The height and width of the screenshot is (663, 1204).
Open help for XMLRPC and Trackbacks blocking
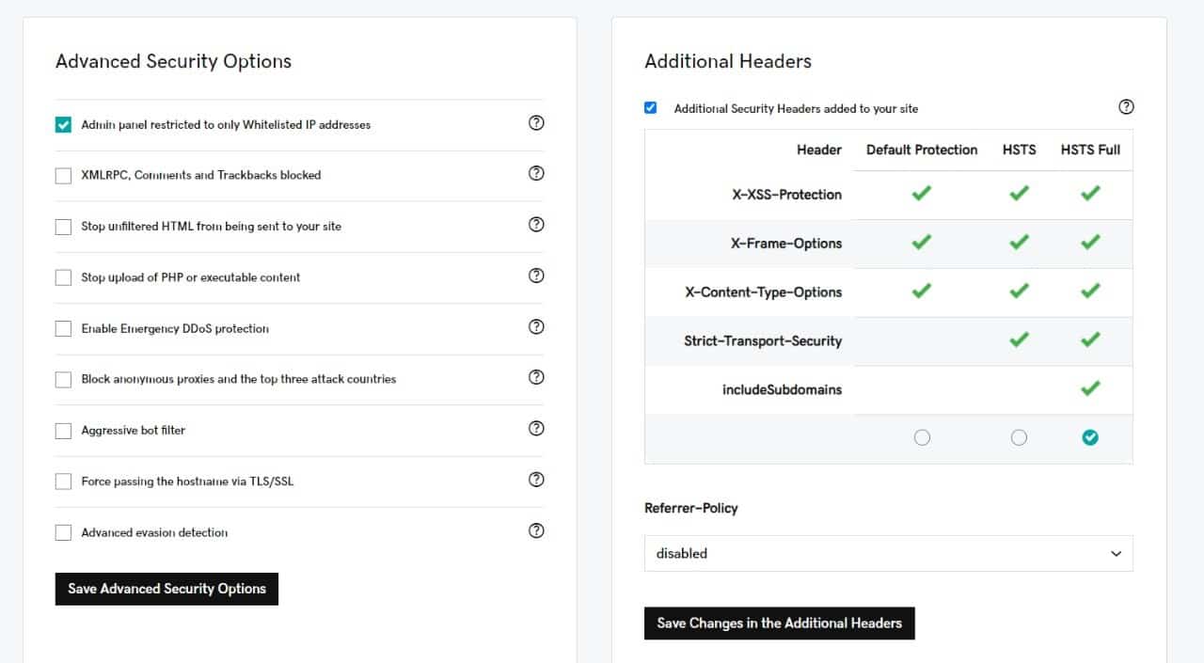(x=536, y=174)
